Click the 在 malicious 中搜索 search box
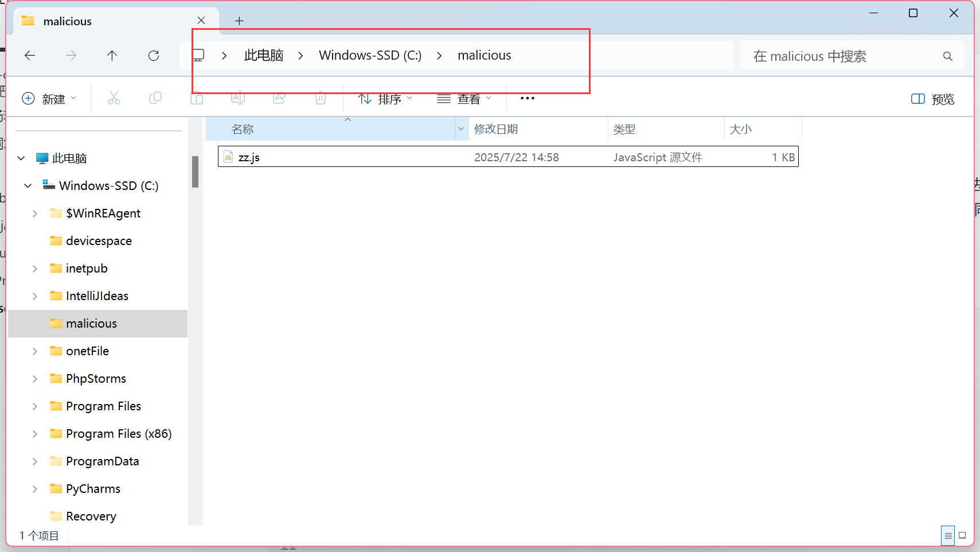 [x=852, y=56]
